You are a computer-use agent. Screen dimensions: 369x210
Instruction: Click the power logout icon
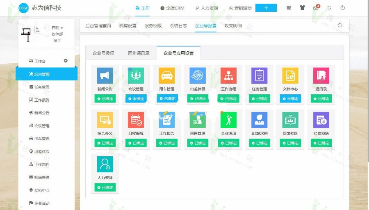point(343,8)
